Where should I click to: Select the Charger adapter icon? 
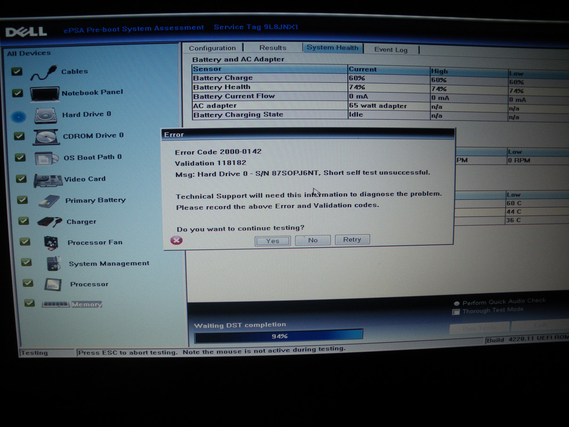(x=50, y=222)
